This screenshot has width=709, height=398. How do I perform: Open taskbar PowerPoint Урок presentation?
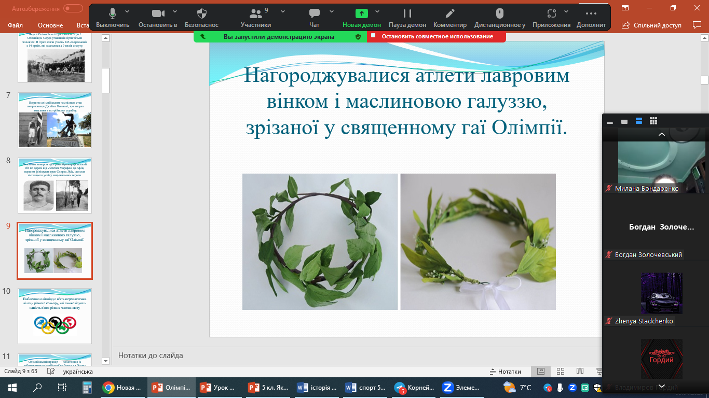(220, 388)
